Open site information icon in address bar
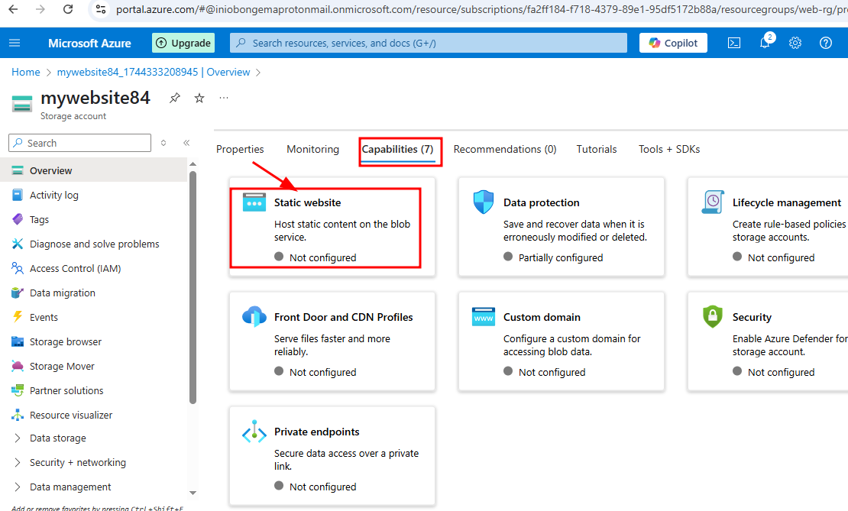Viewport: 848px width, 511px height. tap(101, 9)
